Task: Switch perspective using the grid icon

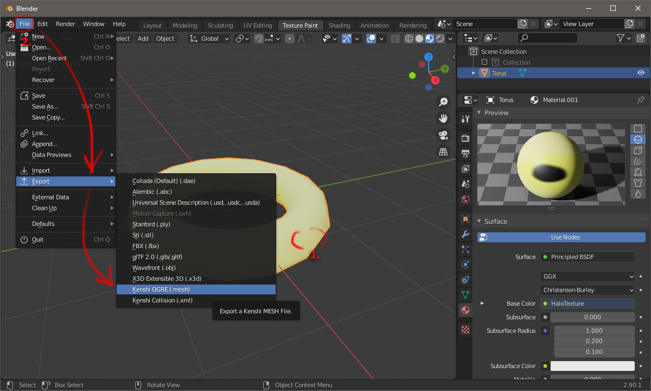Action: [x=443, y=152]
